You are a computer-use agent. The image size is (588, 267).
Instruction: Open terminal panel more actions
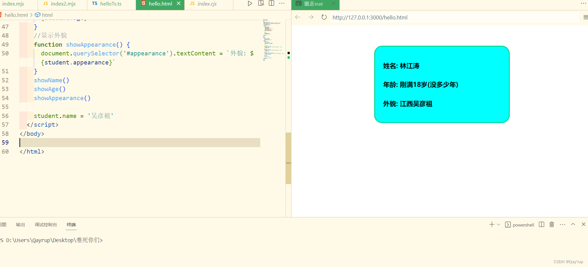[x=562, y=225]
